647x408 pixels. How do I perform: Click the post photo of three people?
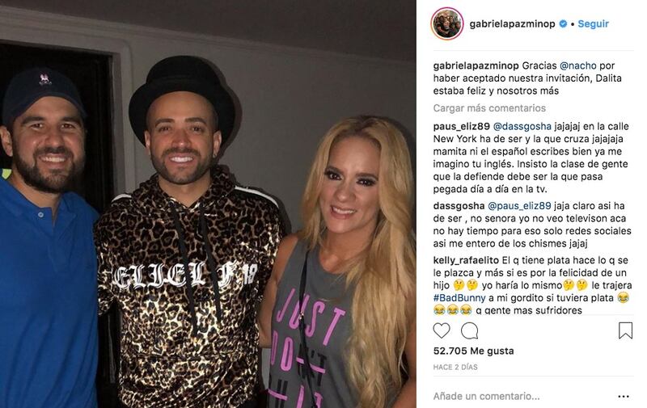click(208, 204)
